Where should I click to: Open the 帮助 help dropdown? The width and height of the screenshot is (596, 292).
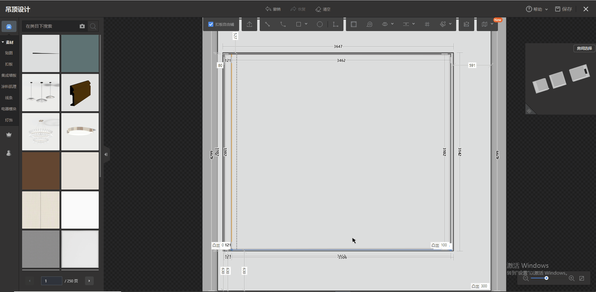537,9
